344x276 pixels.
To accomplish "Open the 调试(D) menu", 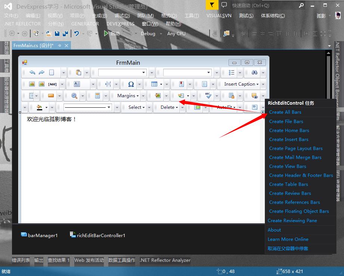I will (x=122, y=16).
